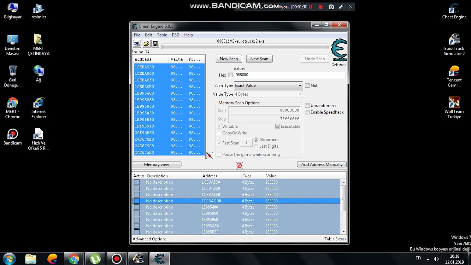Open the process list (computer icon)

tap(137, 44)
